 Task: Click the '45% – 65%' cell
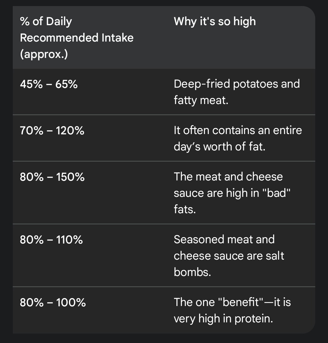click(x=49, y=84)
